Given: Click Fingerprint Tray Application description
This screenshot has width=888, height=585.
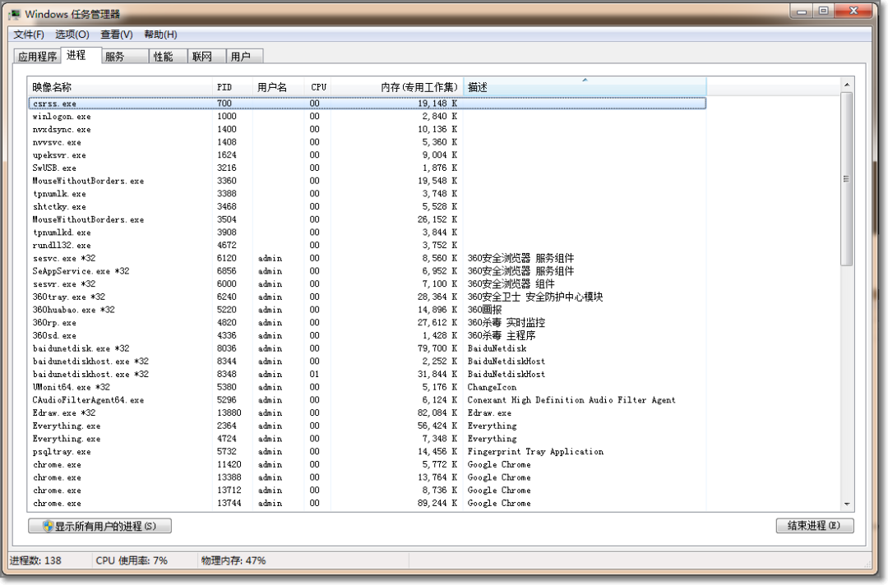Looking at the screenshot, I should tap(535, 451).
